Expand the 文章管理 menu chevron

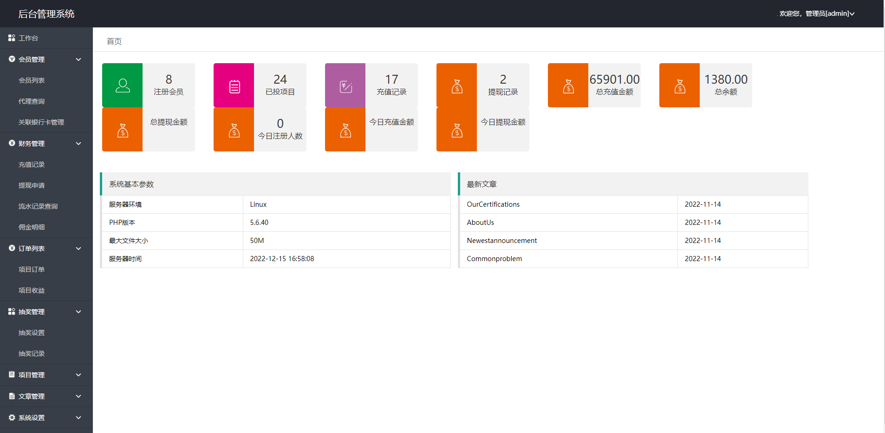pyautogui.click(x=78, y=396)
